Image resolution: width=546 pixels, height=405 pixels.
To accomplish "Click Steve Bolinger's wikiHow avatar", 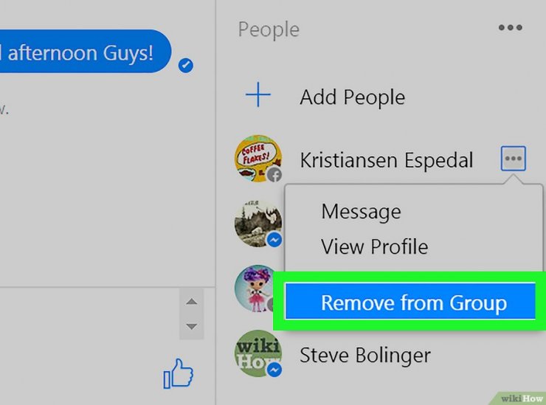I will [x=258, y=353].
